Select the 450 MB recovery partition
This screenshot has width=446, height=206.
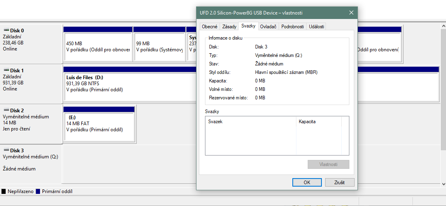click(98, 46)
